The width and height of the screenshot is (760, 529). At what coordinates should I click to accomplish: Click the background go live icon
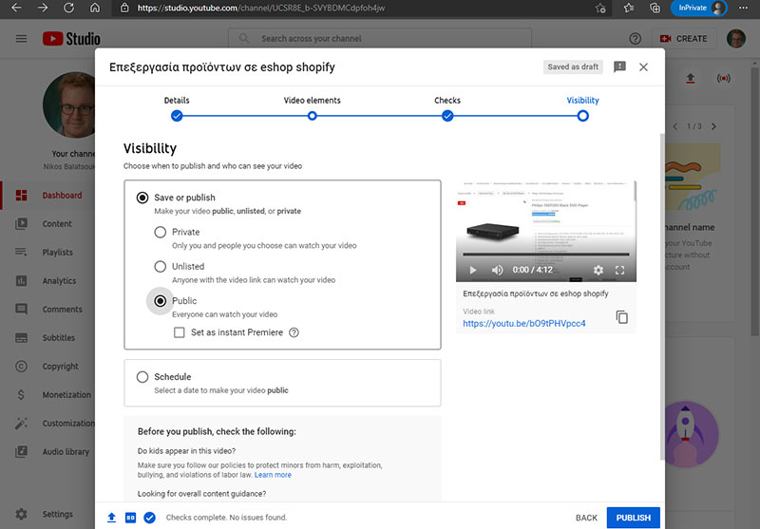click(723, 78)
